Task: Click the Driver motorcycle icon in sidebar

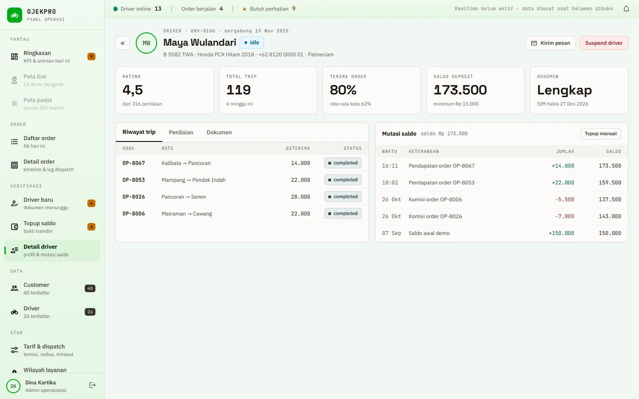Action: [x=15, y=312]
